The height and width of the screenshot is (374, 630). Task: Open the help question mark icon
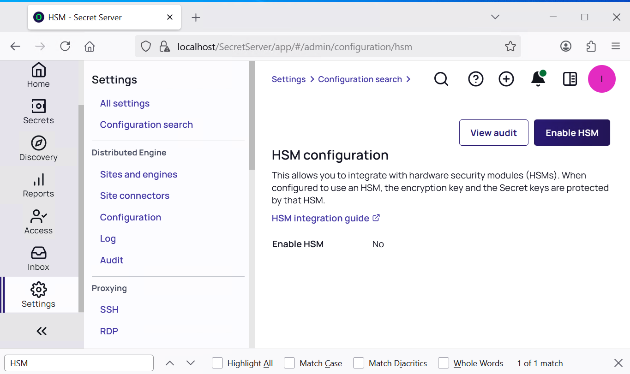pyautogui.click(x=475, y=79)
